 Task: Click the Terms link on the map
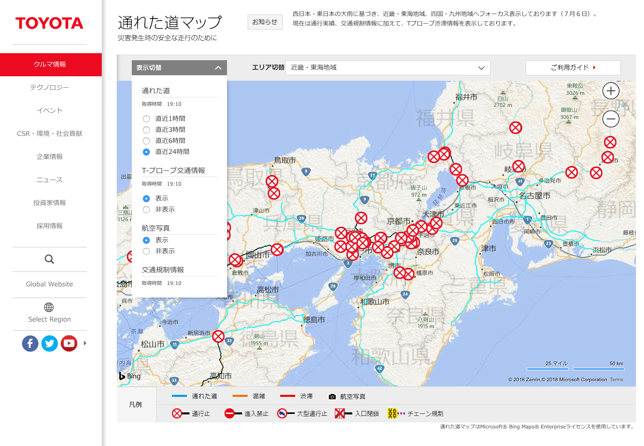click(616, 380)
